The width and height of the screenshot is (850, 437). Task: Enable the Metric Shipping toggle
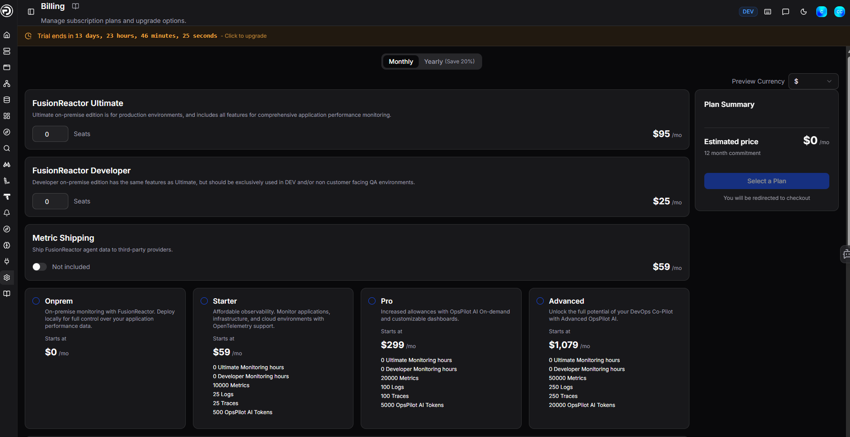coord(40,267)
